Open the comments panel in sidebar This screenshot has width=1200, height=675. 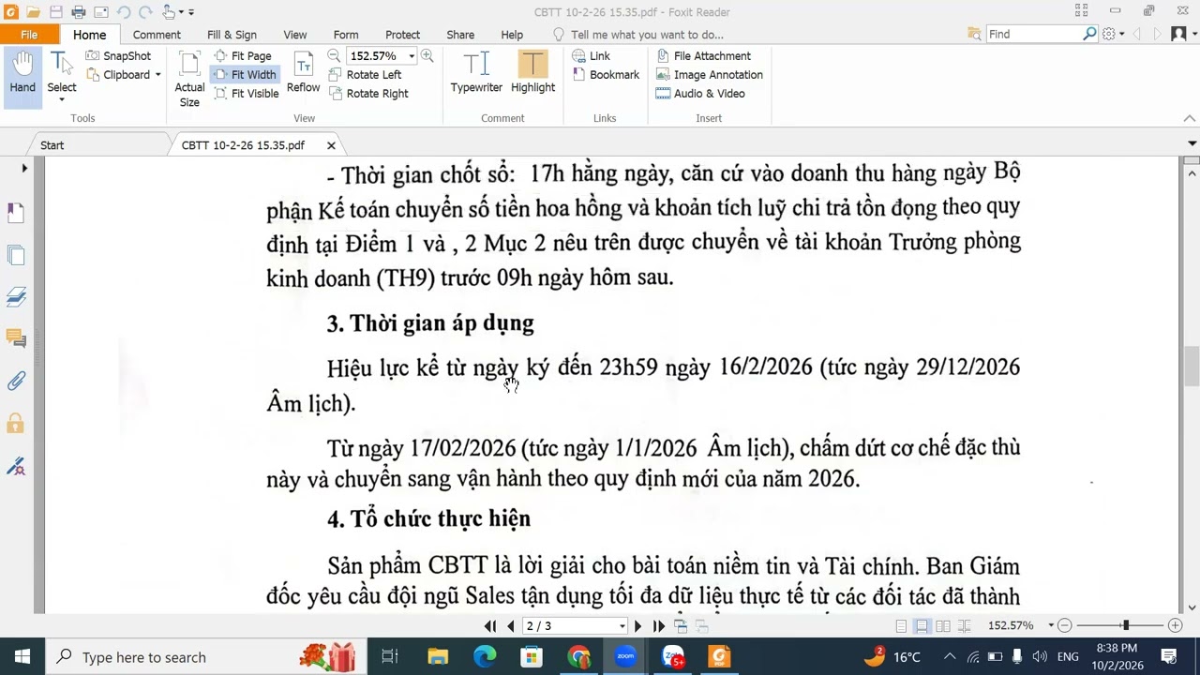coord(16,337)
